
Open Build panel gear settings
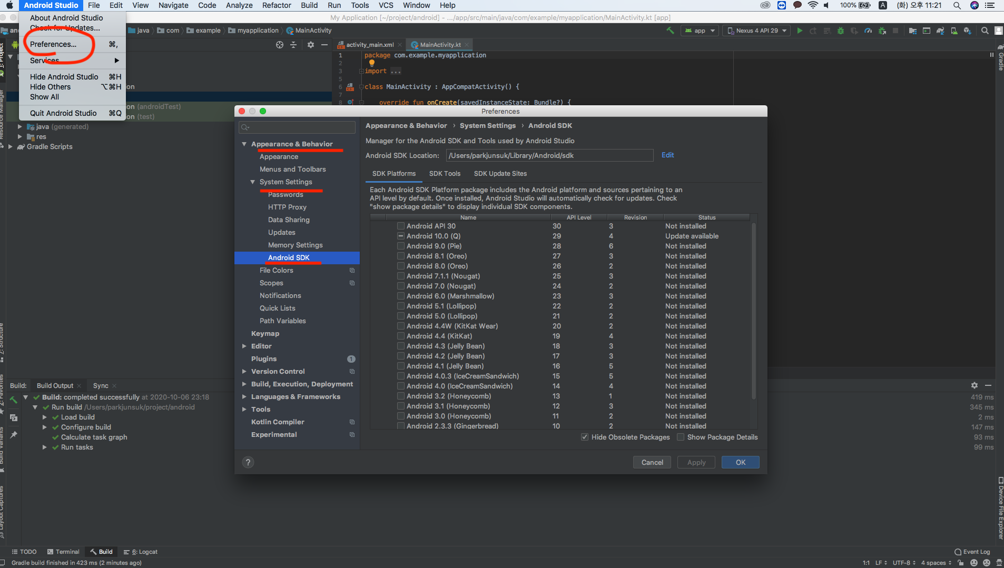(975, 385)
